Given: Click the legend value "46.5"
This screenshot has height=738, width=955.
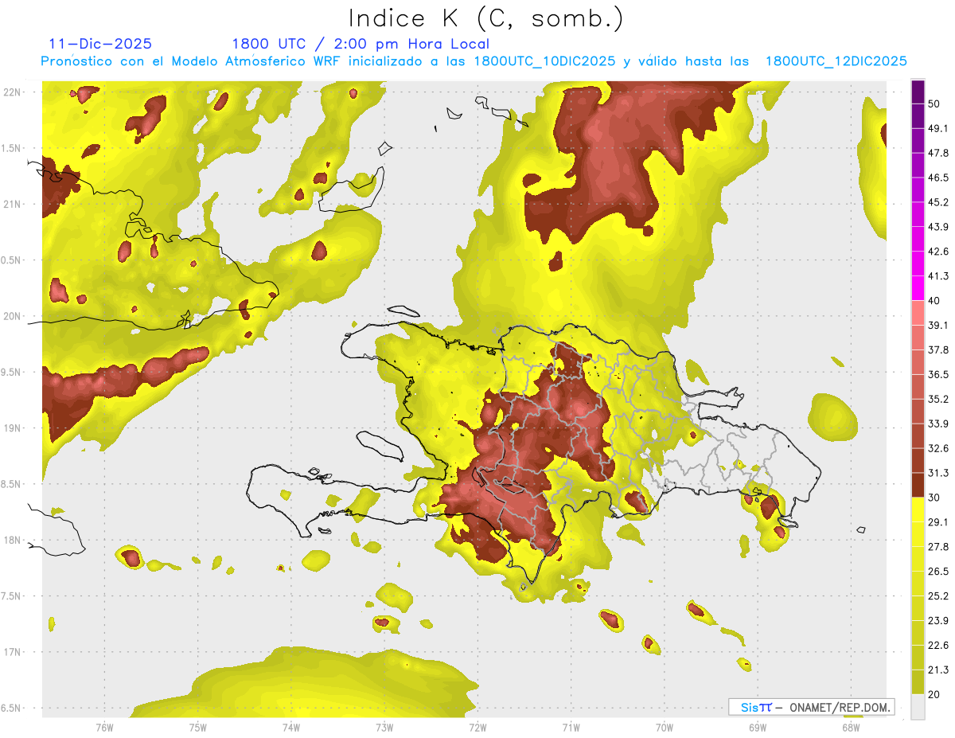Looking at the screenshot, I should (x=938, y=178).
